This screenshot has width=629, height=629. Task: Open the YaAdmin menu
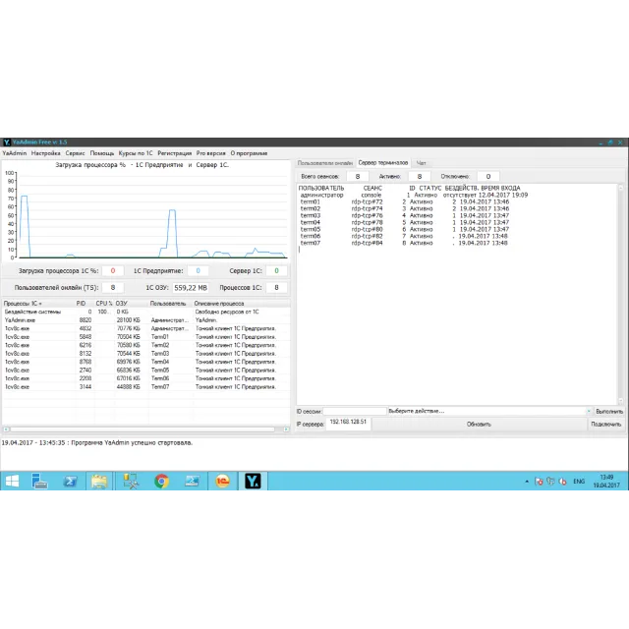point(15,153)
